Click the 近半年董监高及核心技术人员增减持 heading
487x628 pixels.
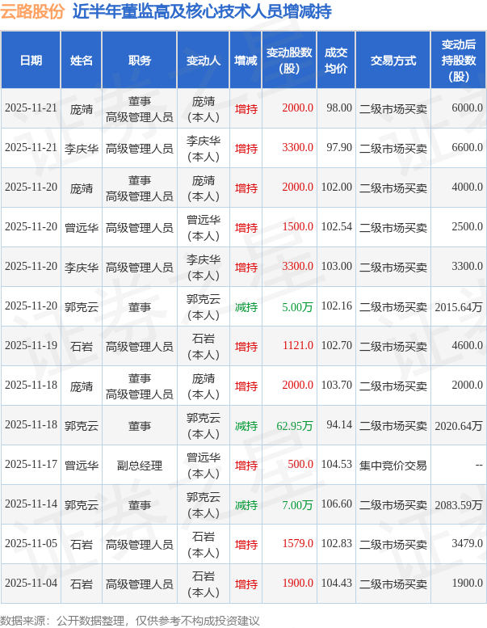(x=202, y=11)
